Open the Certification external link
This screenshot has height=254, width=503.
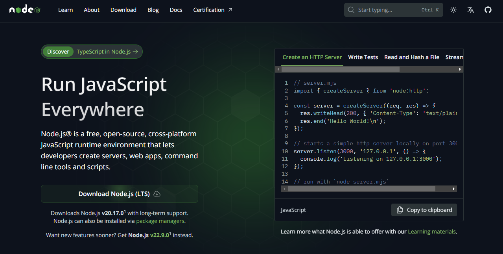[213, 10]
